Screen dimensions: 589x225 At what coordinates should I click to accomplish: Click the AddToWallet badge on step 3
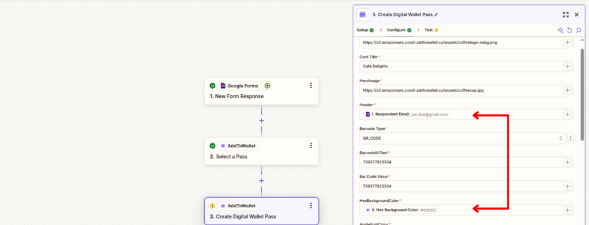pos(238,206)
